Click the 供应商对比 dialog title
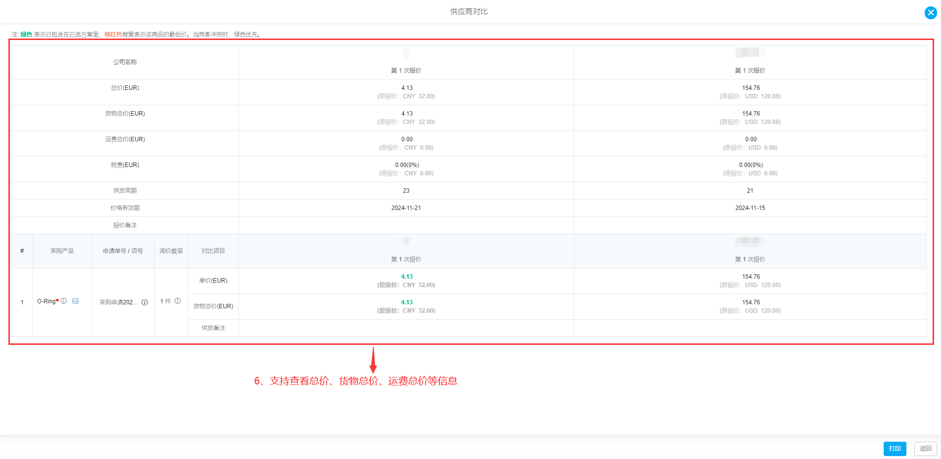Screen dimensions: 941x459 click(469, 11)
